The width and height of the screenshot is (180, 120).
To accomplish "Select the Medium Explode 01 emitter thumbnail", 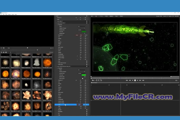I will click(16, 62).
